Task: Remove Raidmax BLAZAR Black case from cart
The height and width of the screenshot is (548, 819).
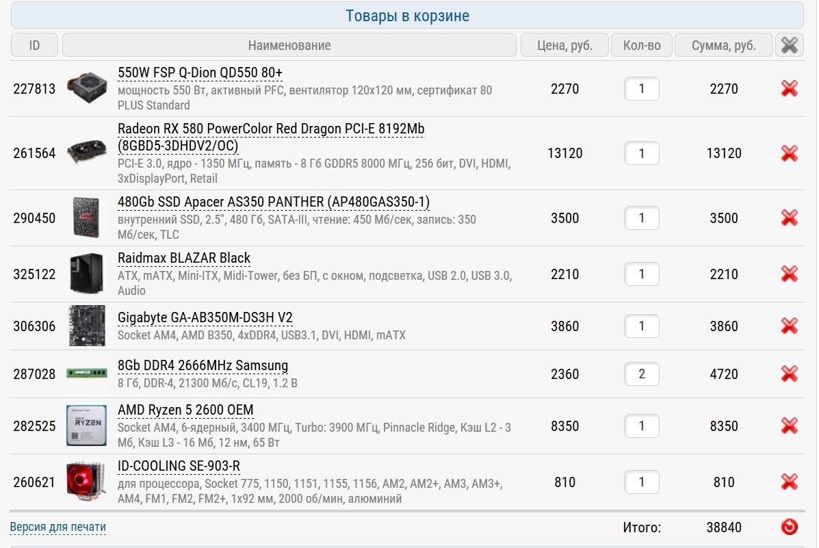Action: coord(789,274)
